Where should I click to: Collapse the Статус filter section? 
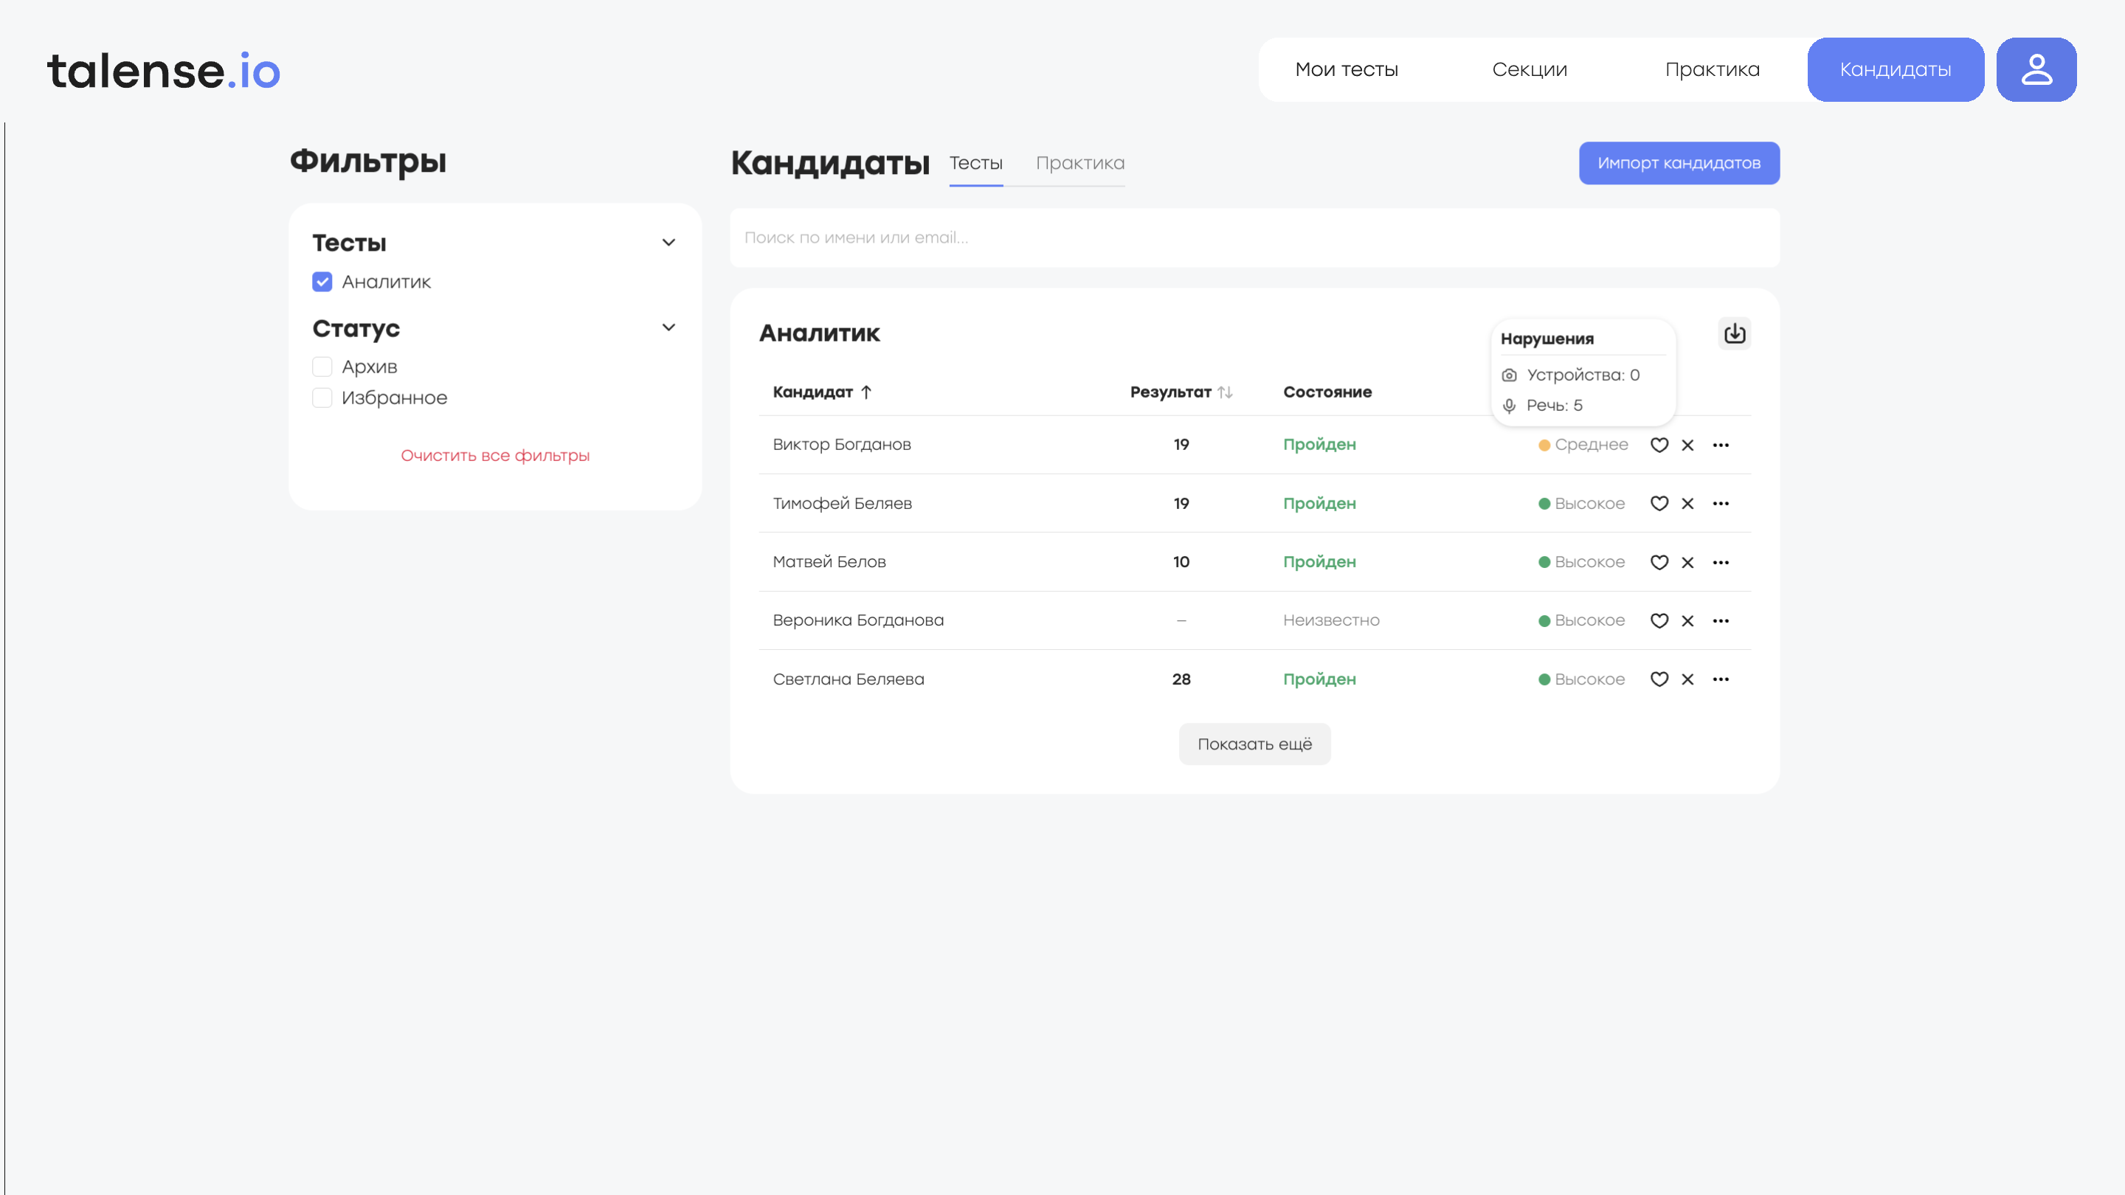point(668,328)
